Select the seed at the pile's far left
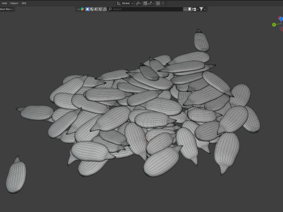The height and width of the screenshot is (212, 283). 36,112
